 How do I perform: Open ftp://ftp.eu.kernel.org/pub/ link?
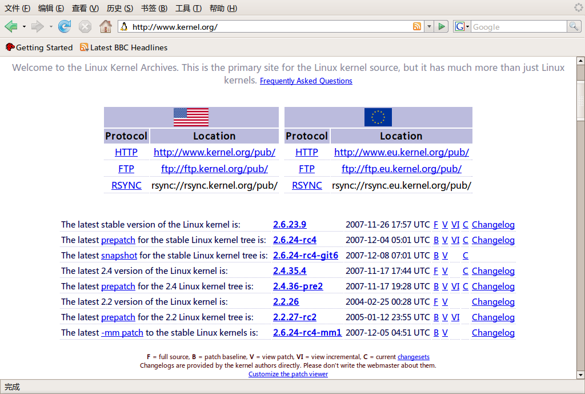(x=402, y=169)
